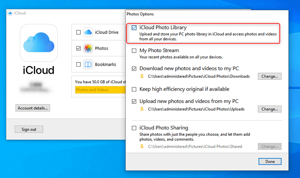
Task: Click the Photos and Videos storage bar
Action: (99, 90)
